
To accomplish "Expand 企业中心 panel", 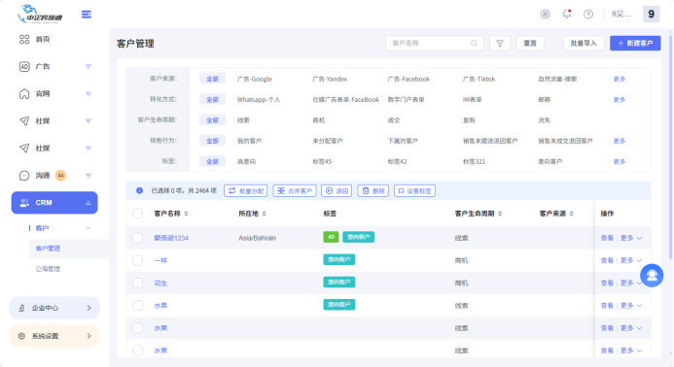I will [54, 308].
